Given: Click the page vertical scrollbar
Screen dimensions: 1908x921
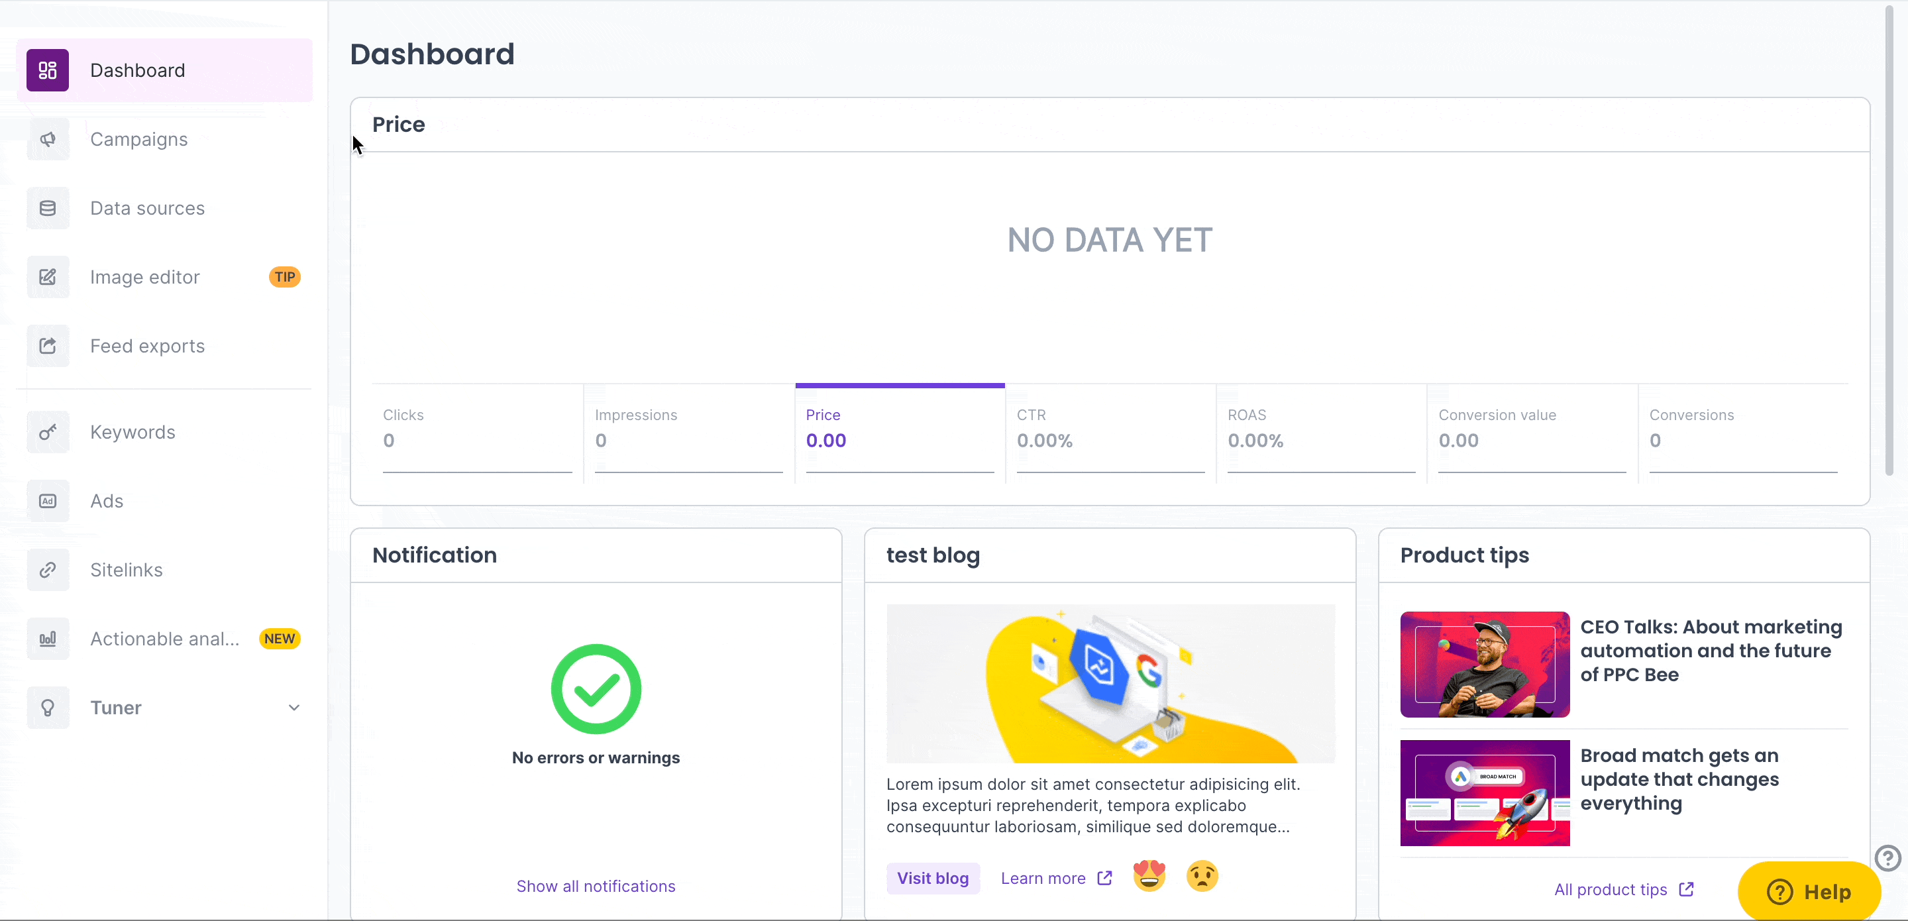Looking at the screenshot, I should pos(1889,237).
